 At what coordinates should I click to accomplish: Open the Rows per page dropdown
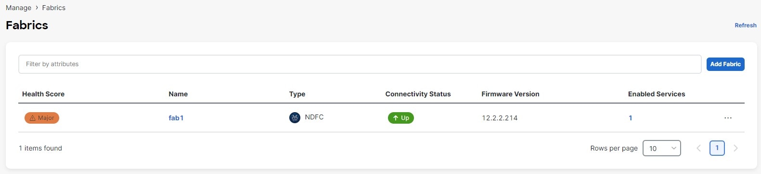click(662, 148)
